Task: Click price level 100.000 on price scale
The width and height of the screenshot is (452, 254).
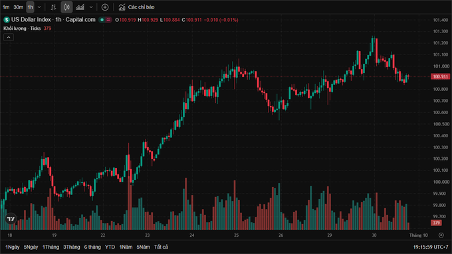Action: coord(441,182)
